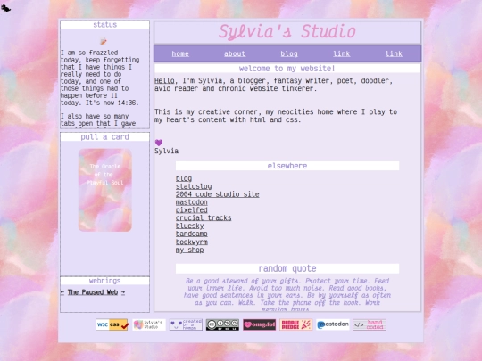Click the italic random quote text
Screen dimensions: 482x361
(287, 295)
